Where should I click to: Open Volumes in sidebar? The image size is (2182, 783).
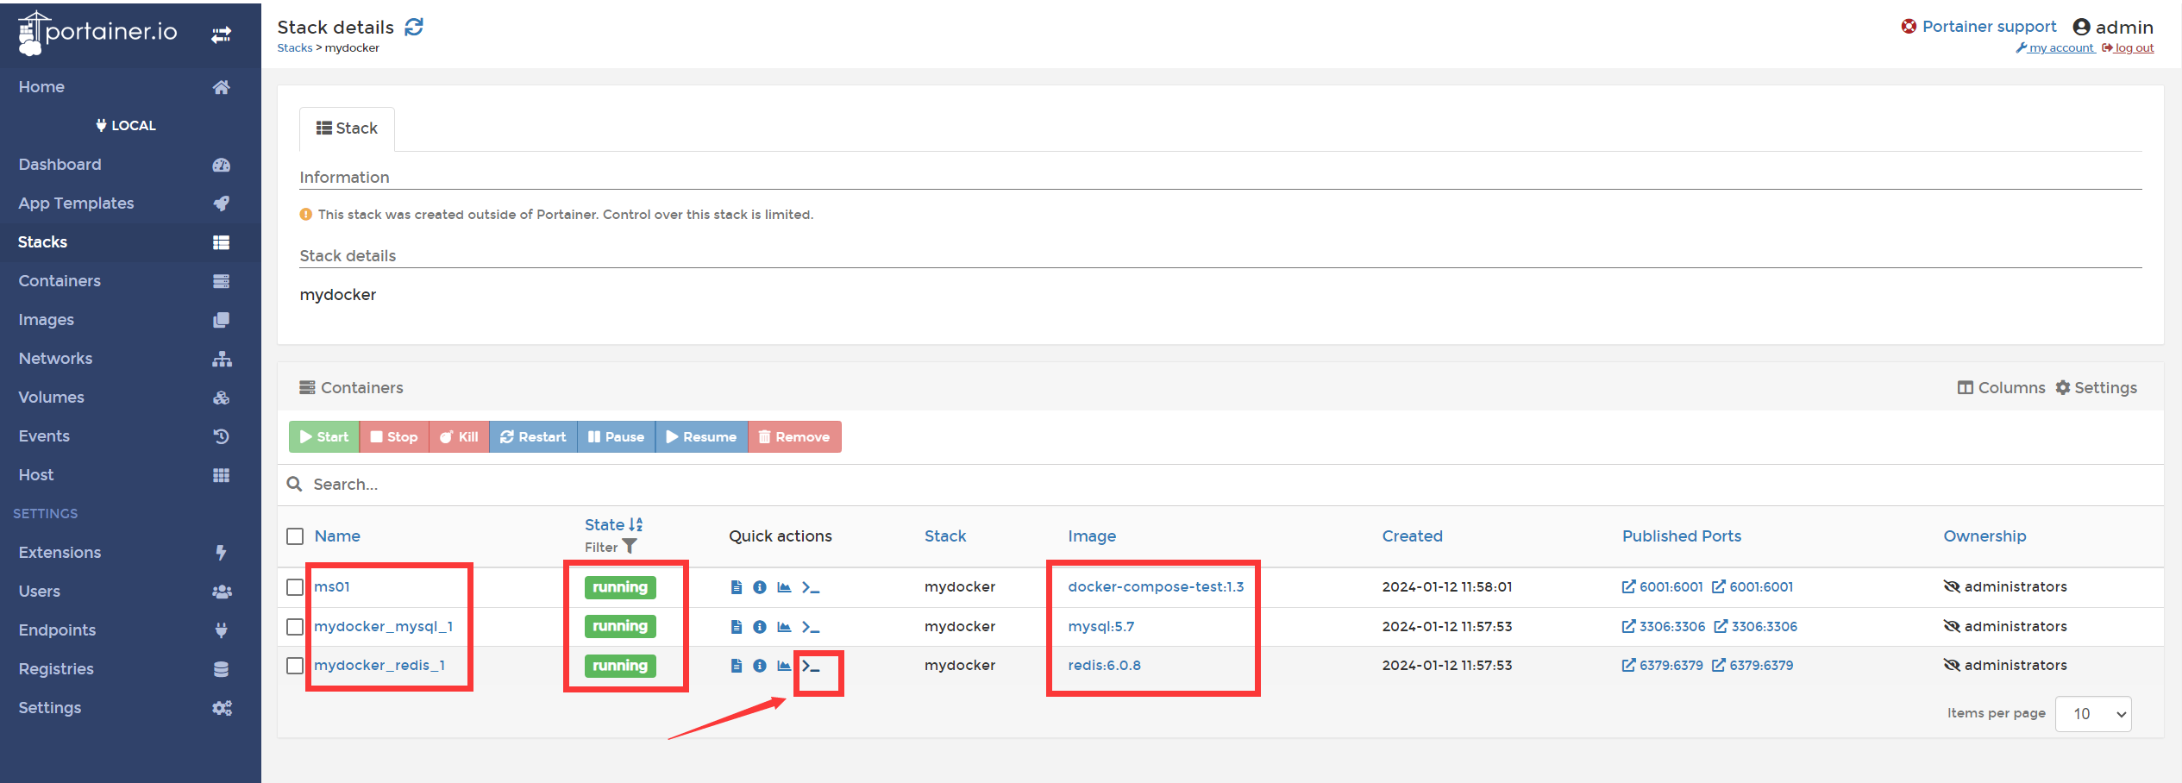tap(130, 398)
